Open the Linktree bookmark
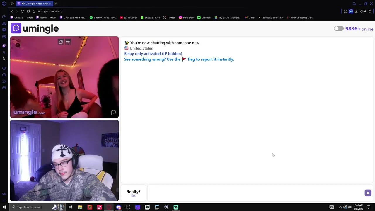This screenshot has height=211, width=375. pyautogui.click(x=204, y=18)
